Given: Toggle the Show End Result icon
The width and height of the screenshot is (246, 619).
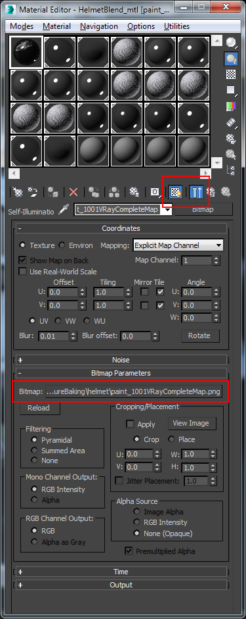Looking at the screenshot, I should (195, 192).
